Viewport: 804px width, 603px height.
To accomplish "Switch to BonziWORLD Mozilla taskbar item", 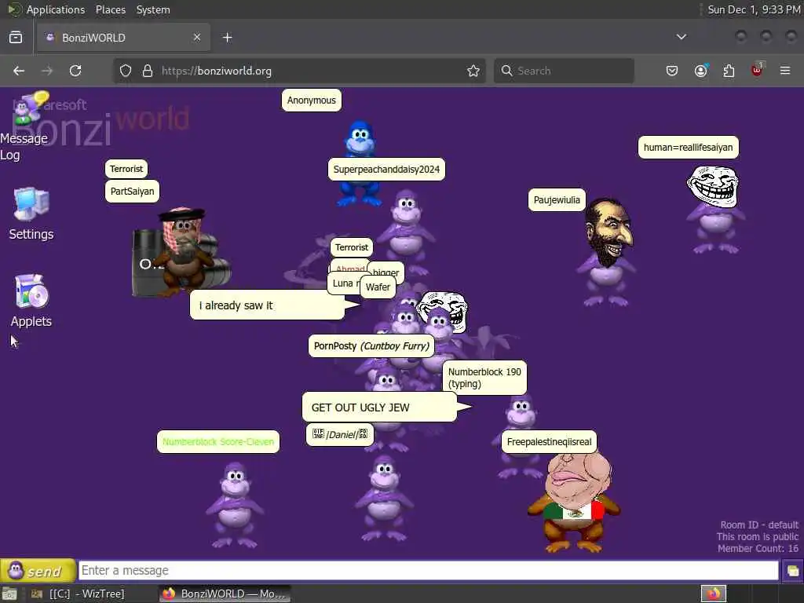I will pyautogui.click(x=225, y=594).
